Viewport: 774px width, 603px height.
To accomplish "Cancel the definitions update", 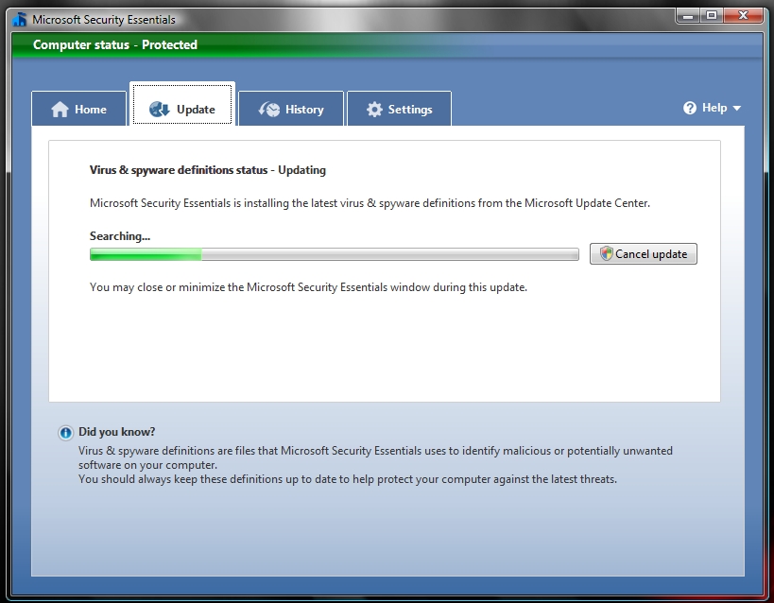I will pos(644,254).
